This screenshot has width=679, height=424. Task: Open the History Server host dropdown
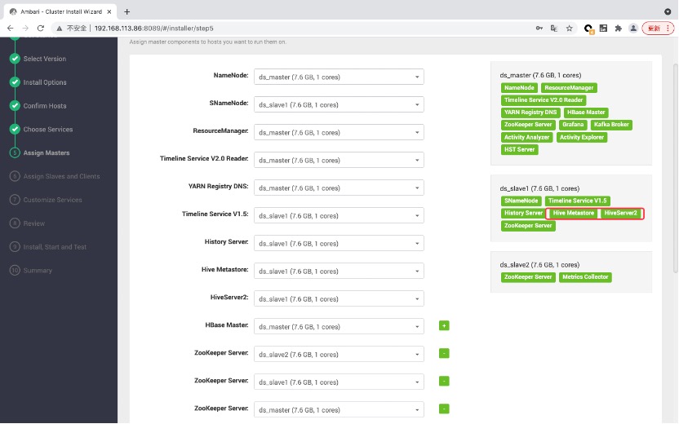339,243
